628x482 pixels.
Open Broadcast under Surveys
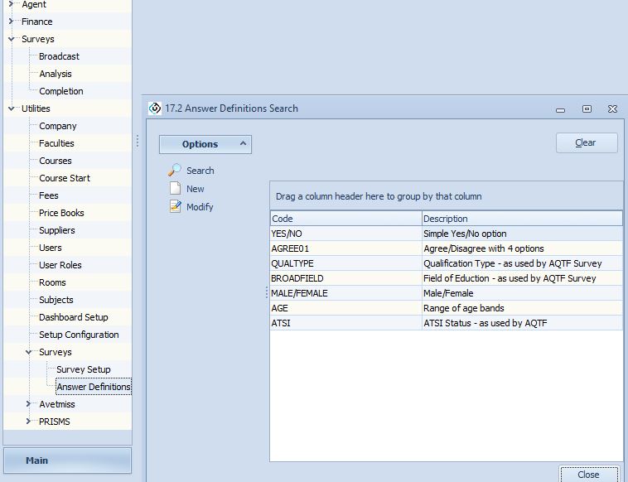(59, 56)
